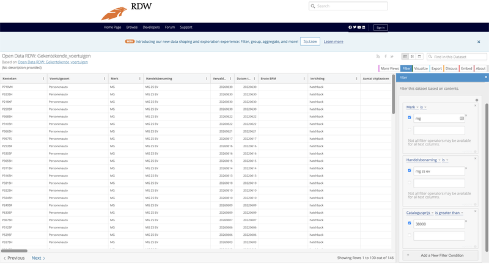Open Support in the nav bar
This screenshot has width=489, height=264.
pos(186,28)
